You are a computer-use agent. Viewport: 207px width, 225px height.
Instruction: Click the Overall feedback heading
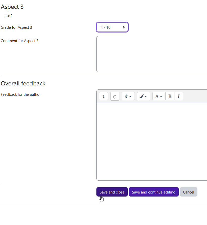click(x=23, y=83)
